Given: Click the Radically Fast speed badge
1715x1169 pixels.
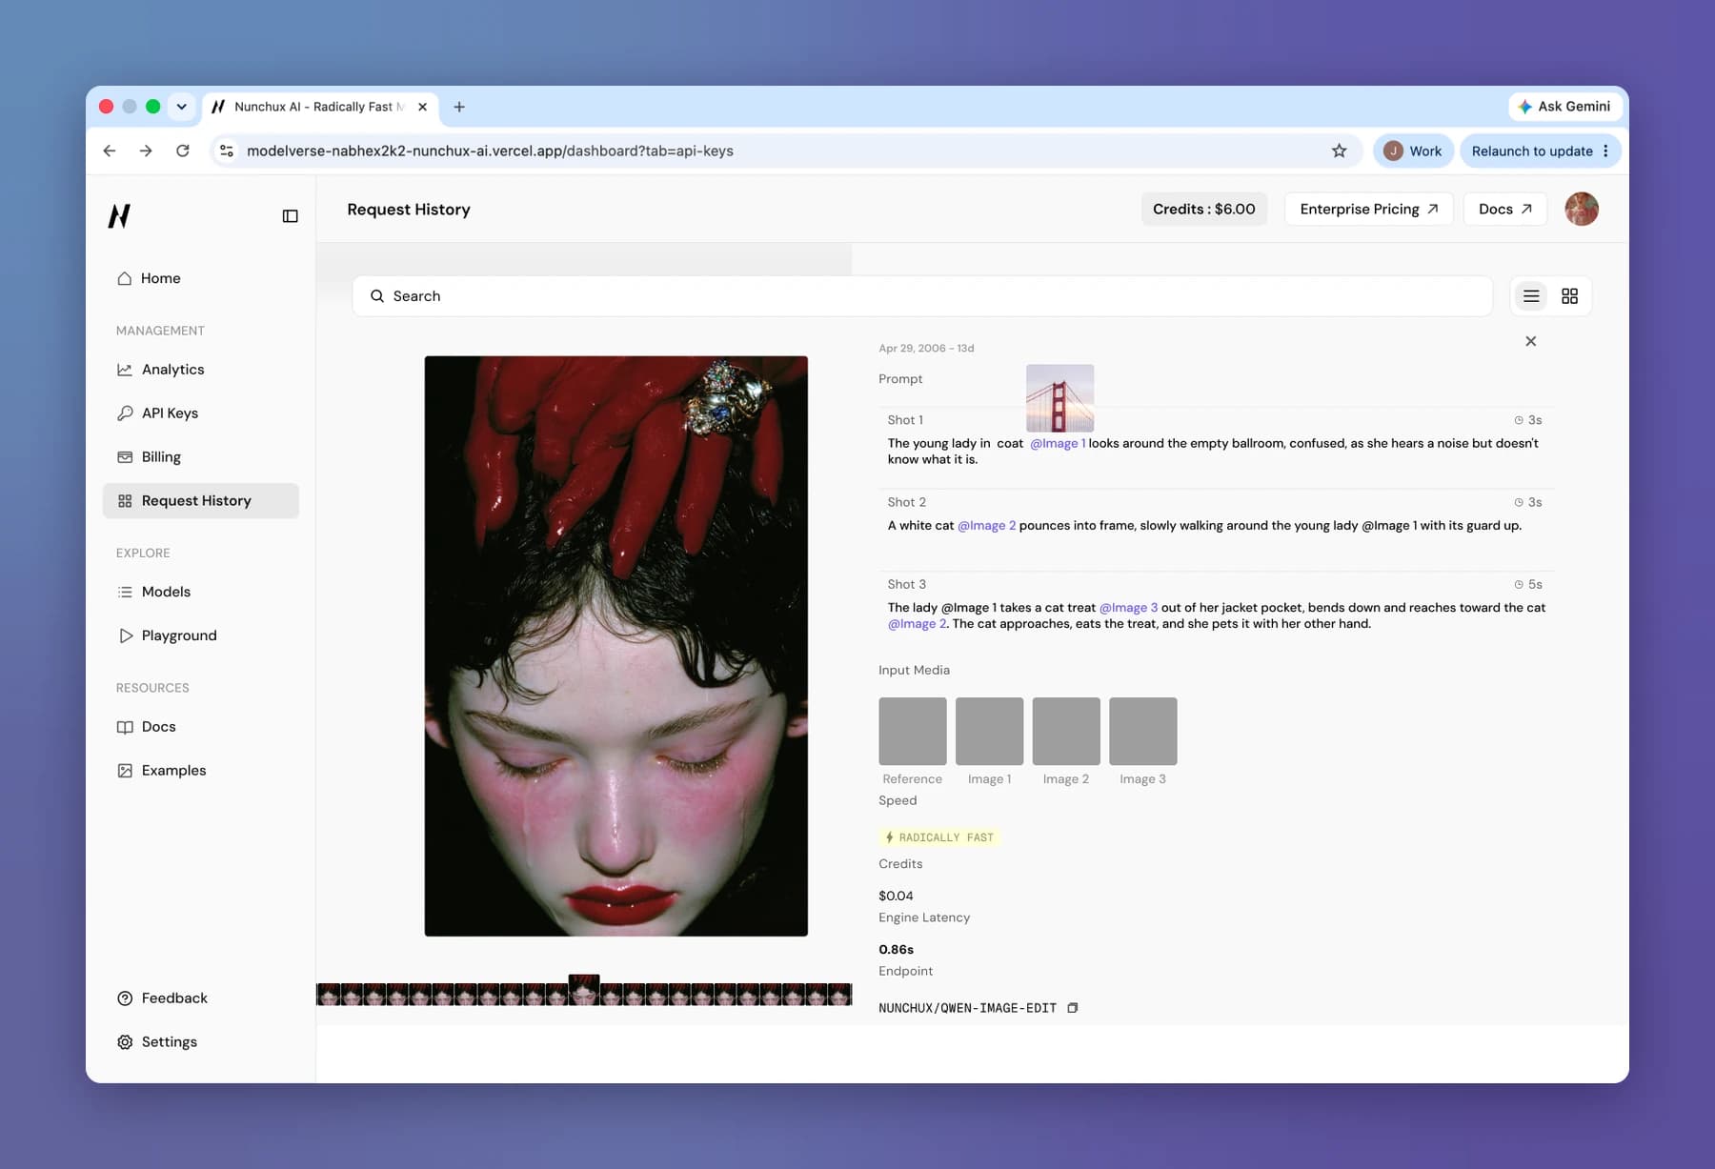Looking at the screenshot, I should coord(938,837).
